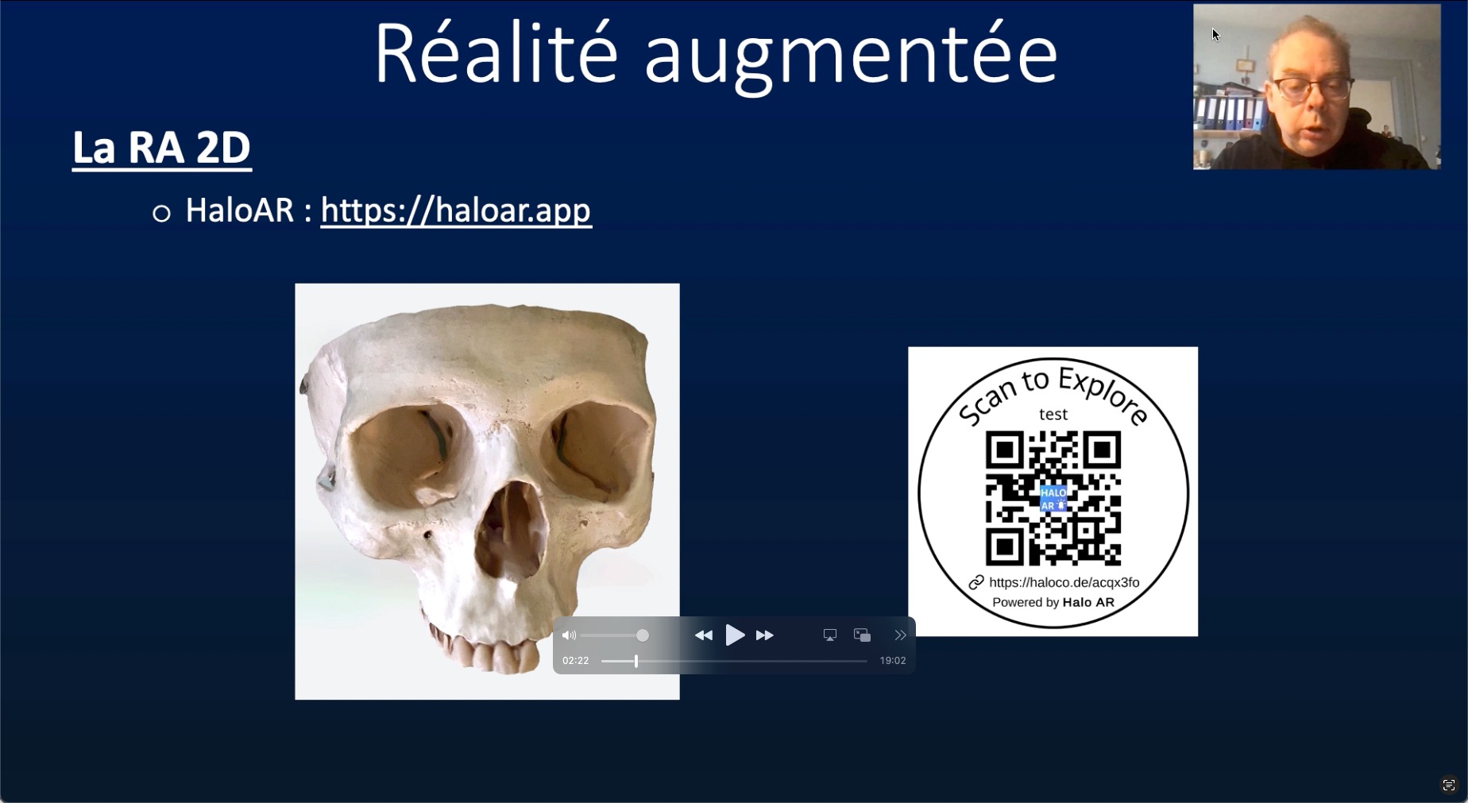Click the playback progress bar handle
The height and width of the screenshot is (803, 1468).
pos(636,661)
